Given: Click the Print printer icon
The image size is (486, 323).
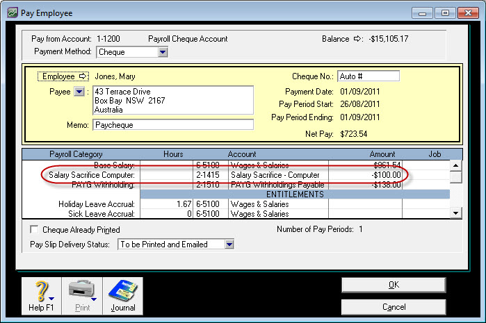Looking at the screenshot, I should pyautogui.click(x=82, y=296).
